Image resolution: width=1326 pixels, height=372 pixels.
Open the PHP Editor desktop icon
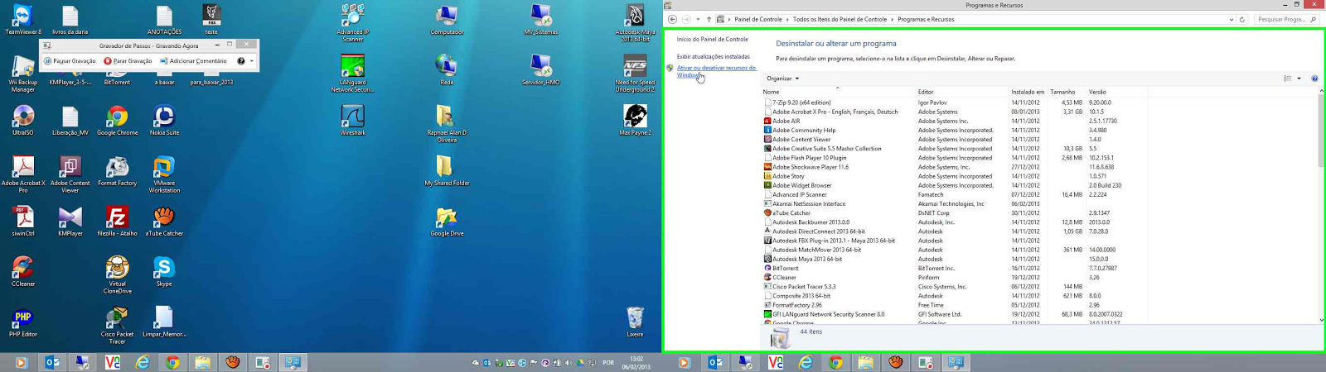click(23, 322)
